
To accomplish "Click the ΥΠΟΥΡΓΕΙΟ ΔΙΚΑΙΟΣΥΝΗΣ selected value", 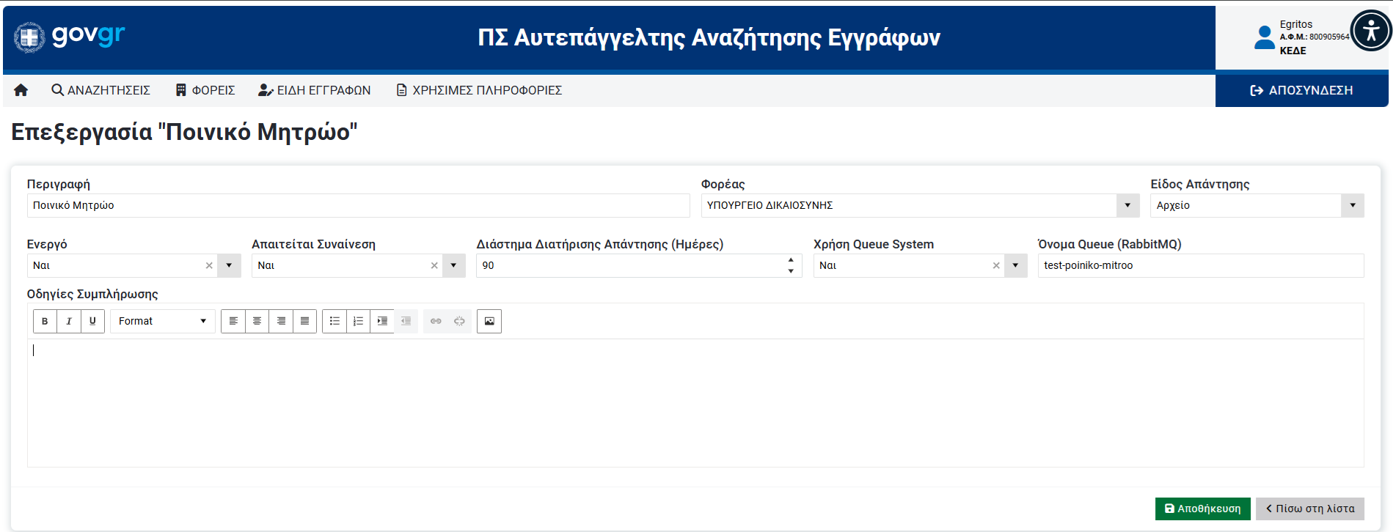I will [769, 205].
